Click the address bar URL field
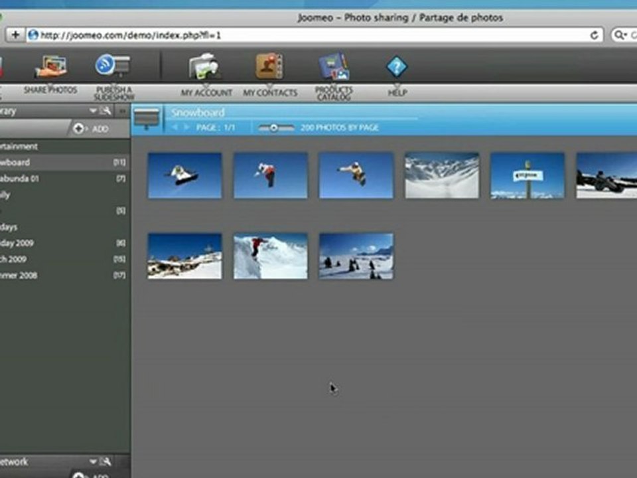This screenshot has height=478, width=637. tap(315, 35)
